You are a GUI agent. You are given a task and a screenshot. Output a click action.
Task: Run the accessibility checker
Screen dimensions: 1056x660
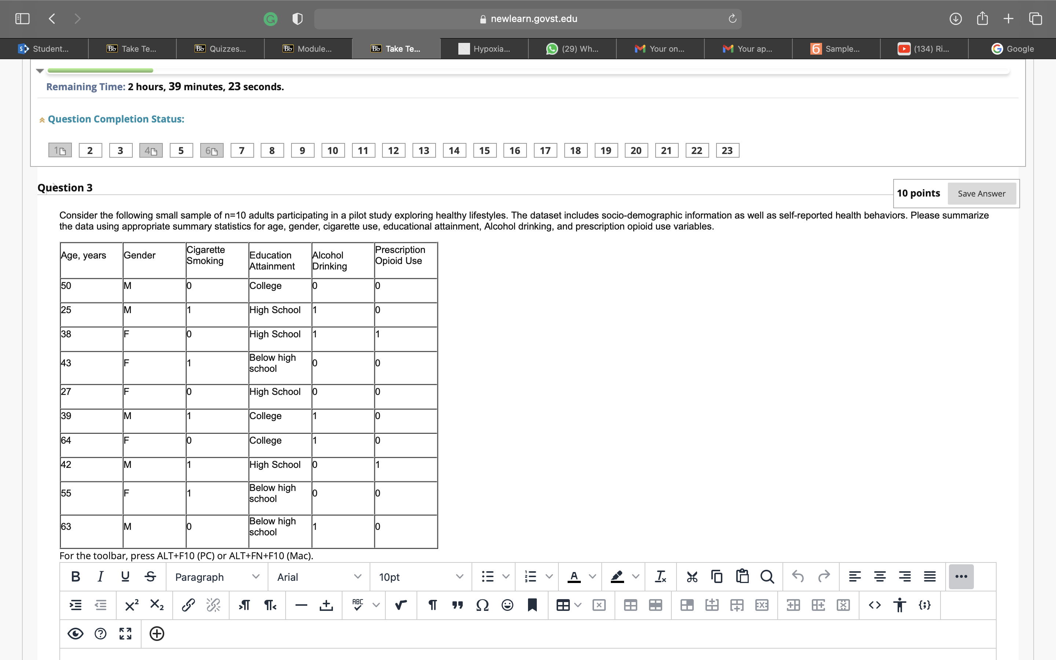point(900,605)
